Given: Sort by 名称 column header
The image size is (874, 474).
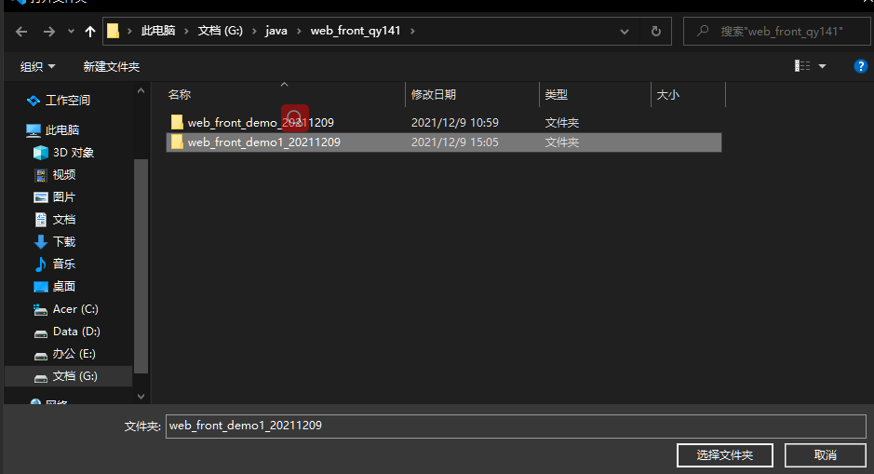Looking at the screenshot, I should click(180, 95).
